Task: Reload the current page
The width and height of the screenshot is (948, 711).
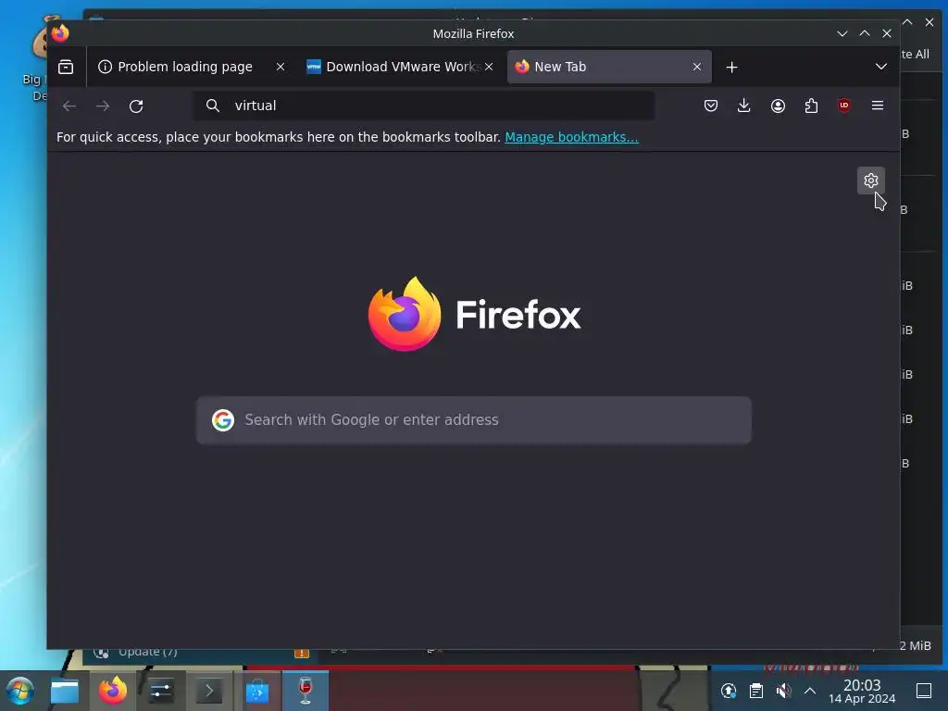Action: 136,106
